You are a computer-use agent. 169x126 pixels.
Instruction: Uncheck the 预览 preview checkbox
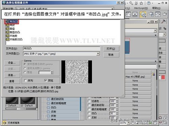[x=46, y=81]
